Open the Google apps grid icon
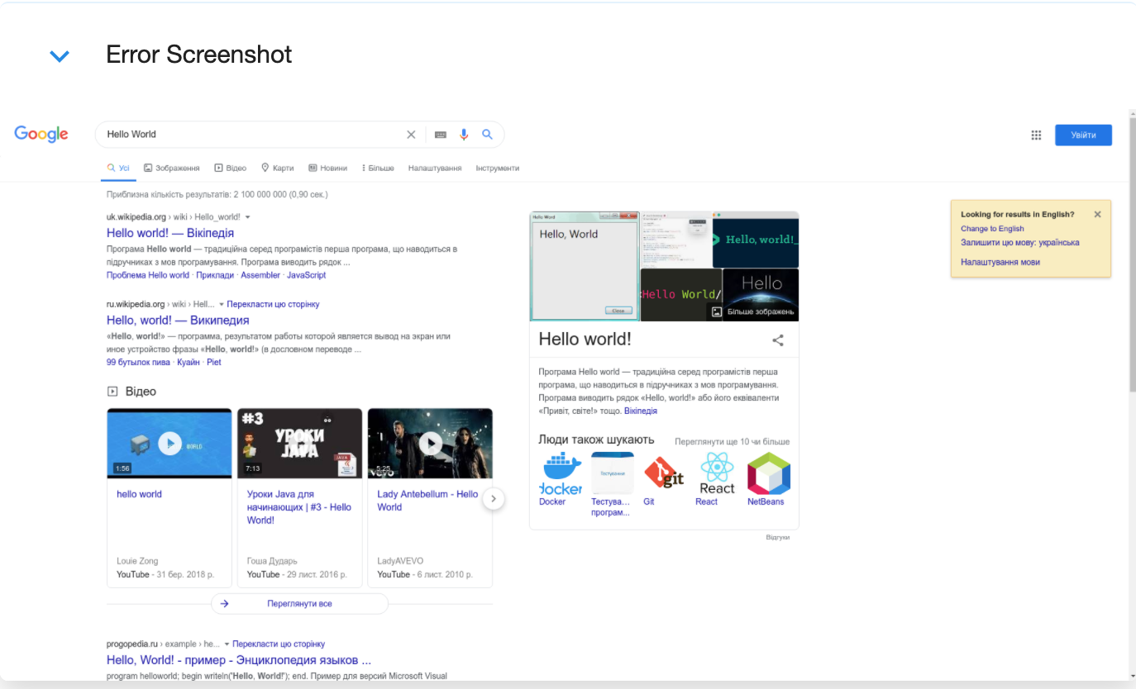This screenshot has width=1136, height=689. point(1036,135)
